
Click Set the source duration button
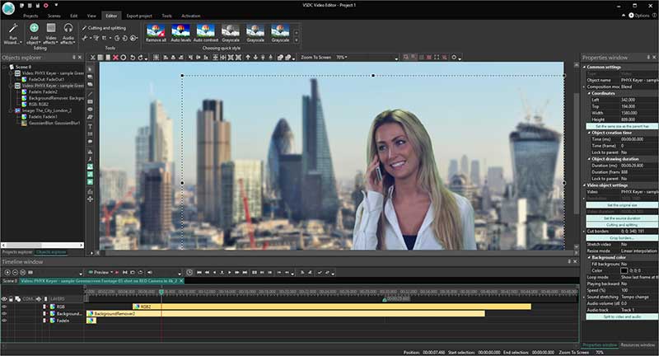click(x=622, y=218)
